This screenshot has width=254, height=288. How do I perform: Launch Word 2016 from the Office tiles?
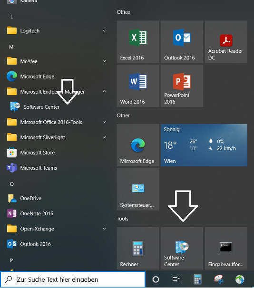(x=138, y=86)
